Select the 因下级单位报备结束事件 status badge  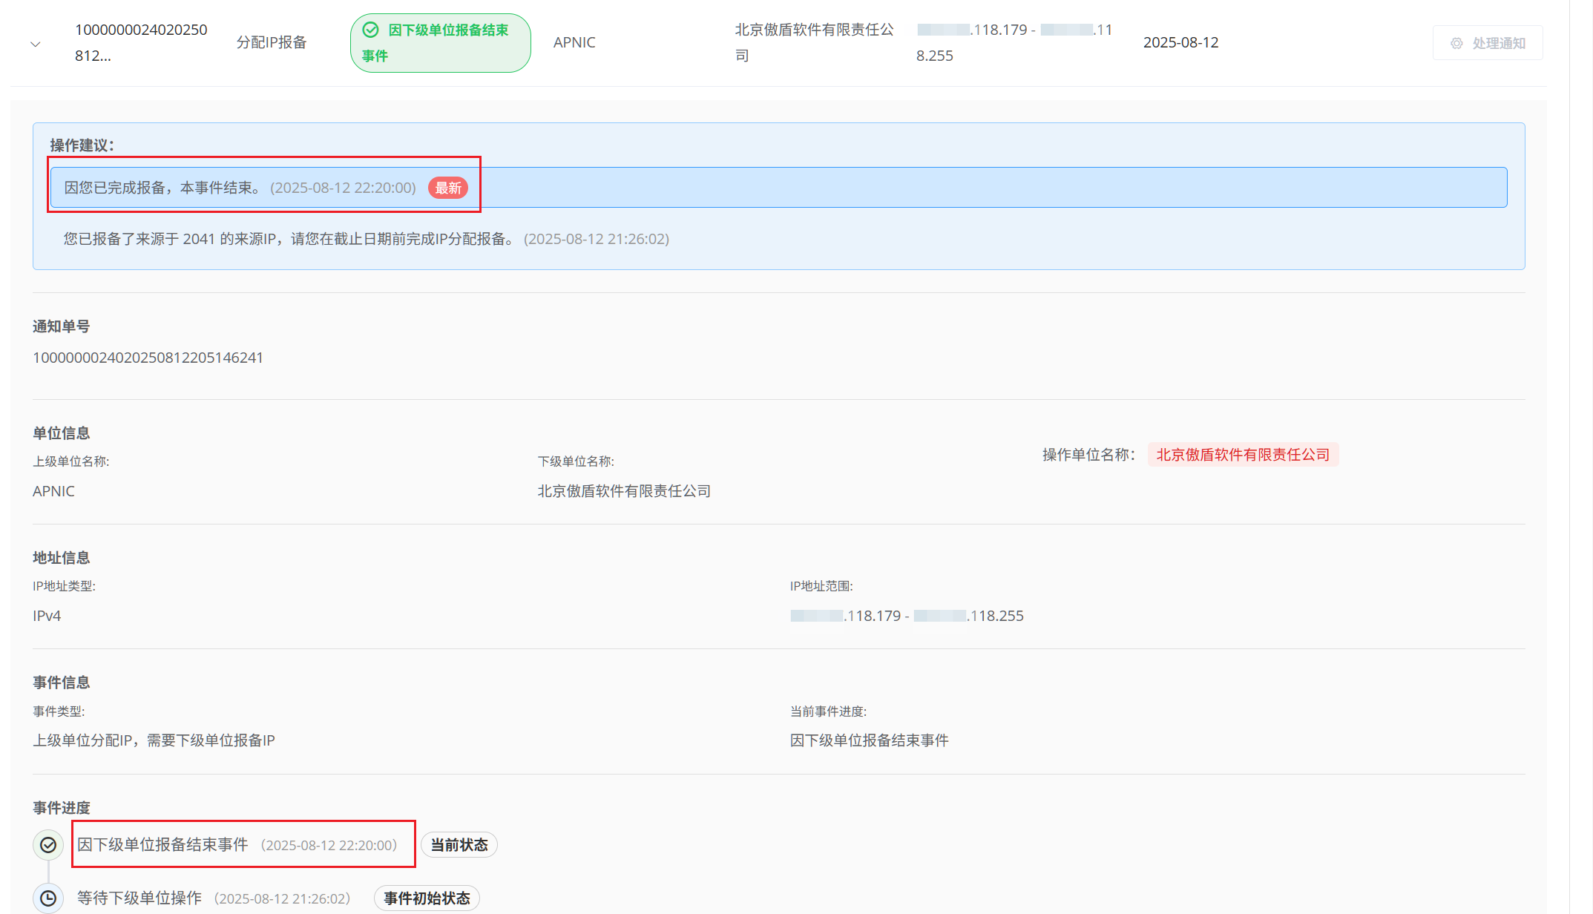pyautogui.click(x=440, y=43)
